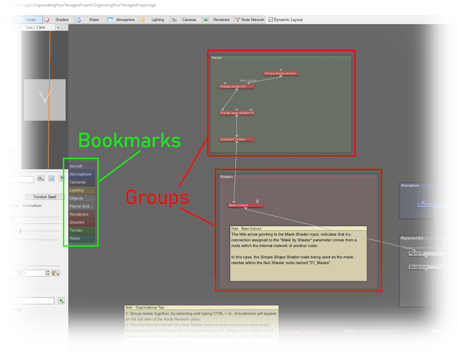Switch to the Cameras layout
458x355 pixels.
(x=186, y=20)
